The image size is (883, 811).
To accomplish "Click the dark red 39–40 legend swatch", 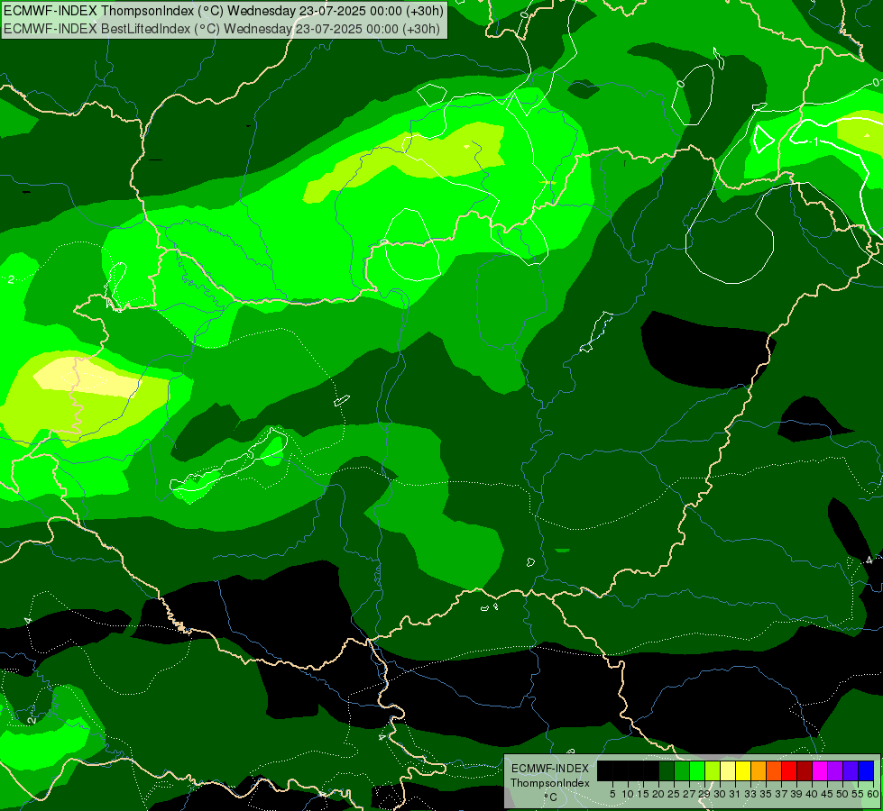I will coord(805,770).
